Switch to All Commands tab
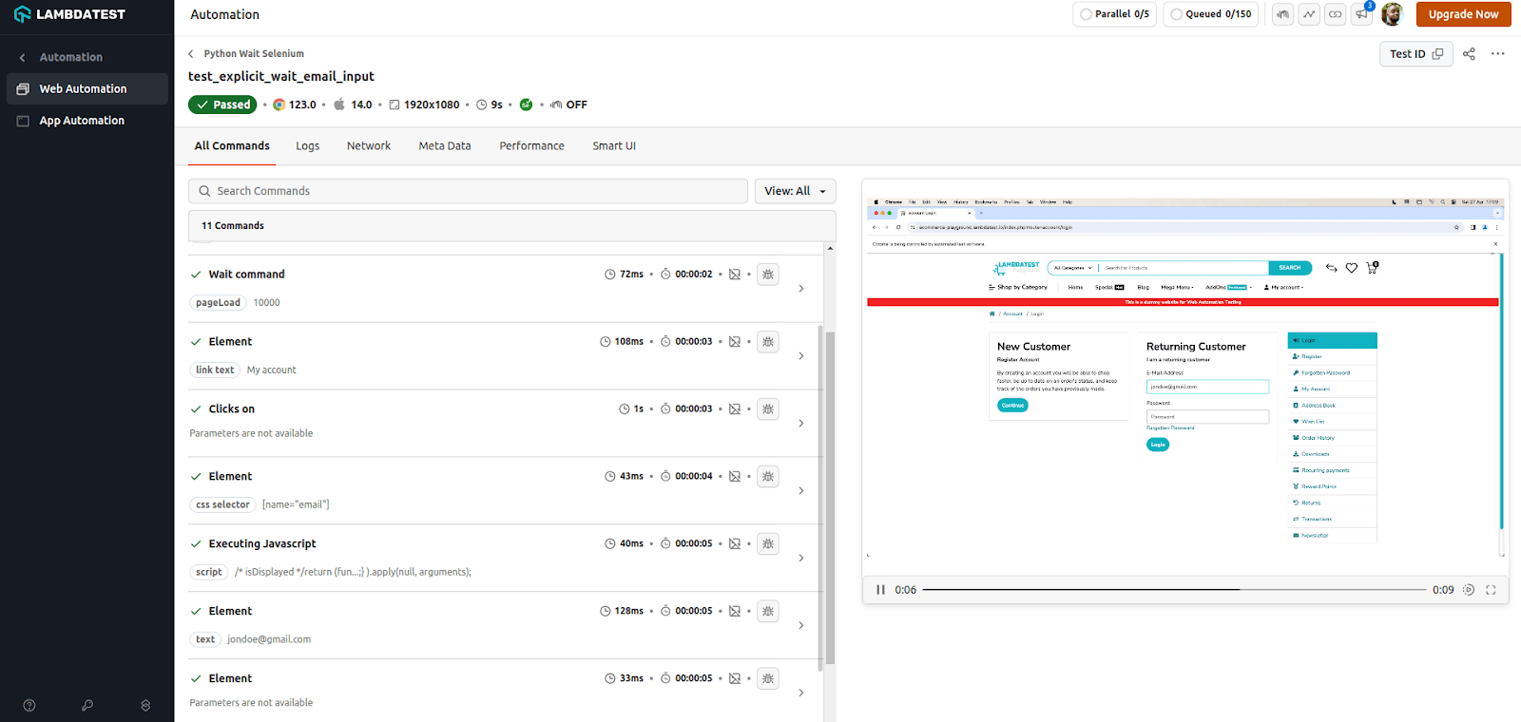The height and width of the screenshot is (722, 1521). pos(232,146)
